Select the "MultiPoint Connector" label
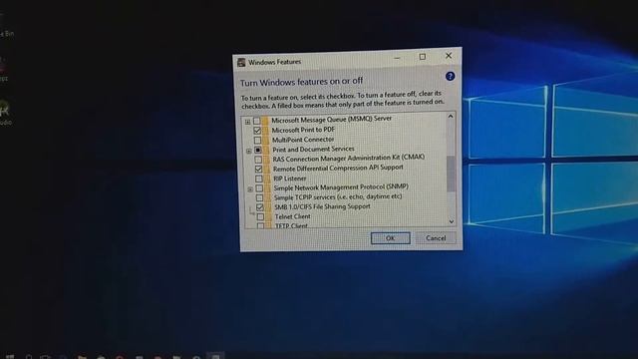Screen dimensions: 638x359 coord(303,140)
